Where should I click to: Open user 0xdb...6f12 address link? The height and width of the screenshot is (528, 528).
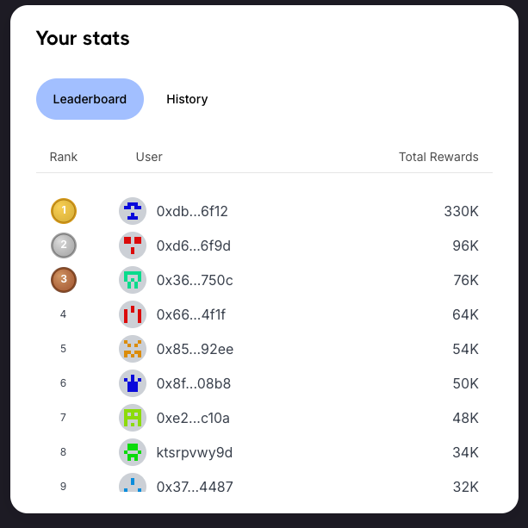(192, 212)
